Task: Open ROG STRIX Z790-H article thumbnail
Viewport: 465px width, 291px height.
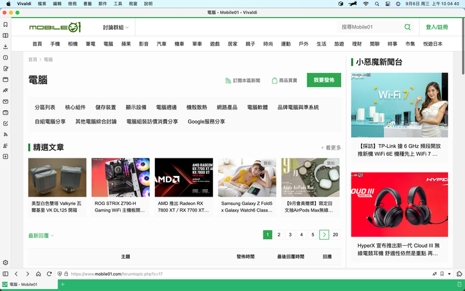Action: (x=120, y=177)
